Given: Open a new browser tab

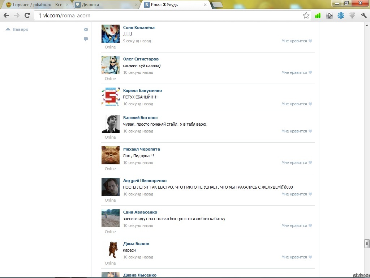Looking at the screenshot, I should pyautogui.click(x=217, y=5).
